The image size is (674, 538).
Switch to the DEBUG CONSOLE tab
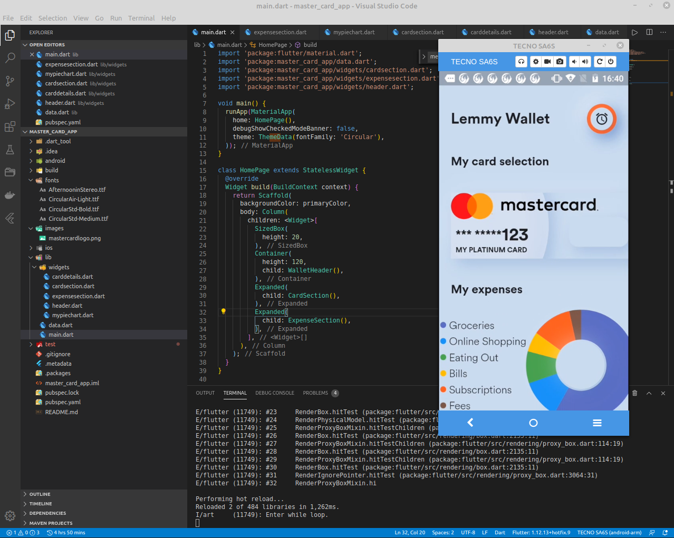click(x=275, y=393)
